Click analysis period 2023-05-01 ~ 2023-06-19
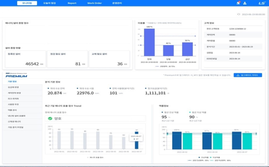The height and width of the screenshot is (167, 269). click(241, 47)
